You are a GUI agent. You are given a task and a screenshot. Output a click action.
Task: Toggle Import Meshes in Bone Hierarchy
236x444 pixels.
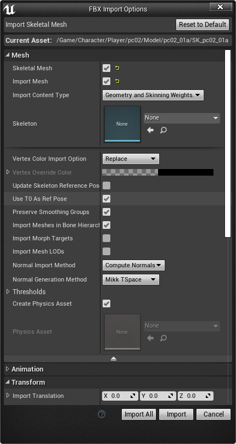[106, 225]
